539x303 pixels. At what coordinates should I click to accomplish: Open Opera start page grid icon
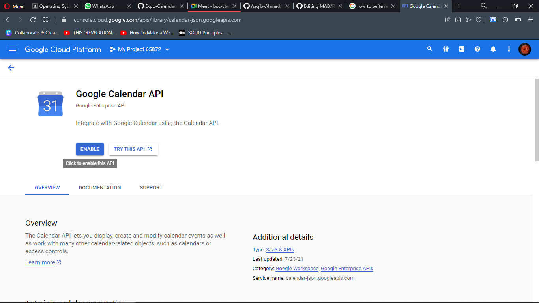(46, 20)
